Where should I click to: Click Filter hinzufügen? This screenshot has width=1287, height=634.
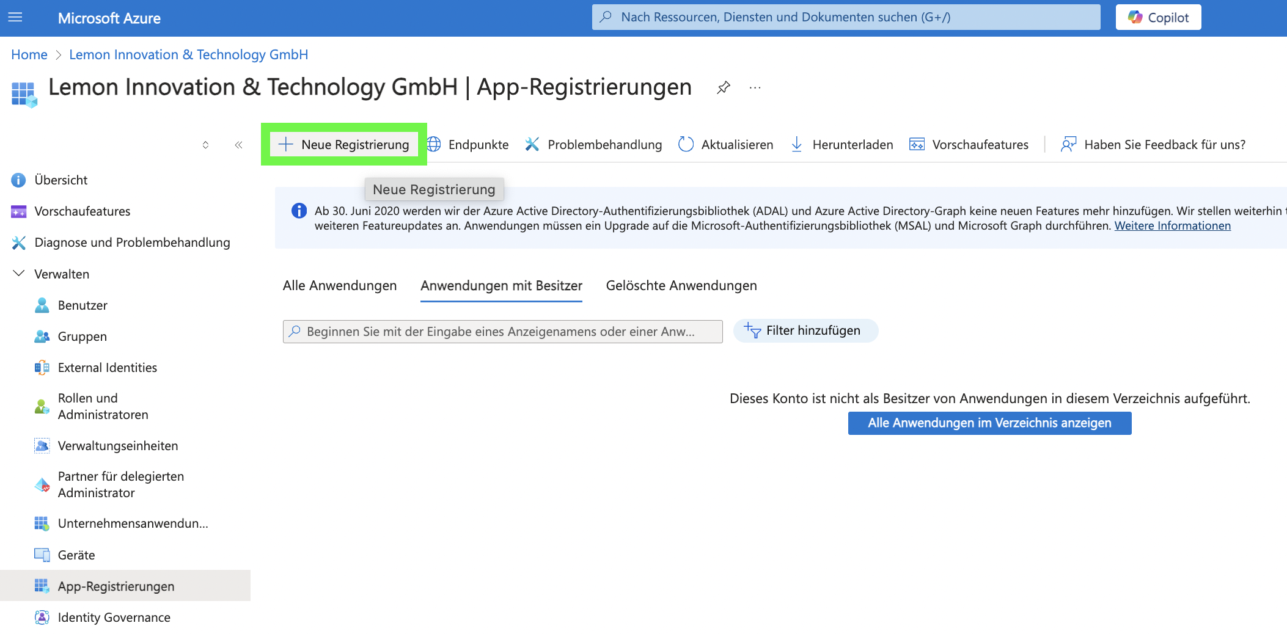pyautogui.click(x=805, y=331)
